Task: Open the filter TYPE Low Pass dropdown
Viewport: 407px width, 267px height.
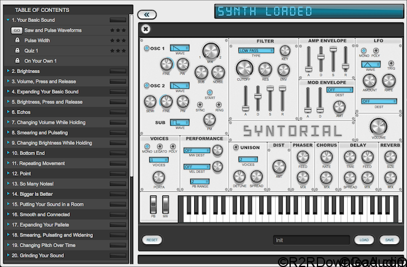Action: [x=256, y=51]
